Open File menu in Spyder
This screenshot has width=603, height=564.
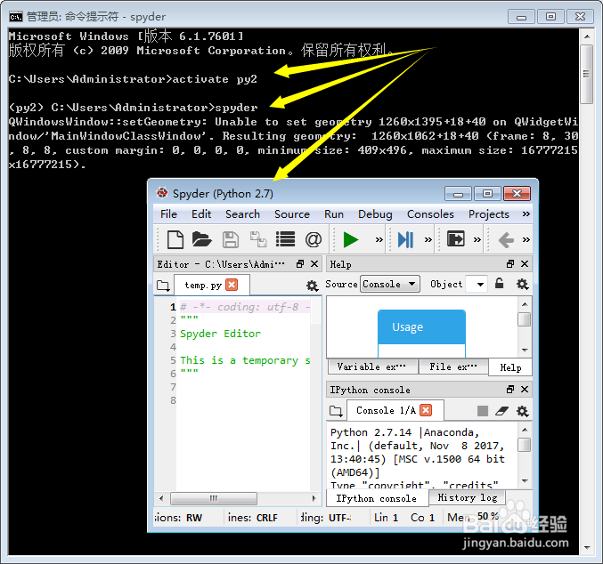168,214
